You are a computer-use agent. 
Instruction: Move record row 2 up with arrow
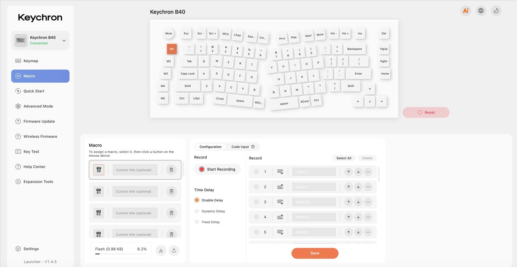[x=348, y=187]
